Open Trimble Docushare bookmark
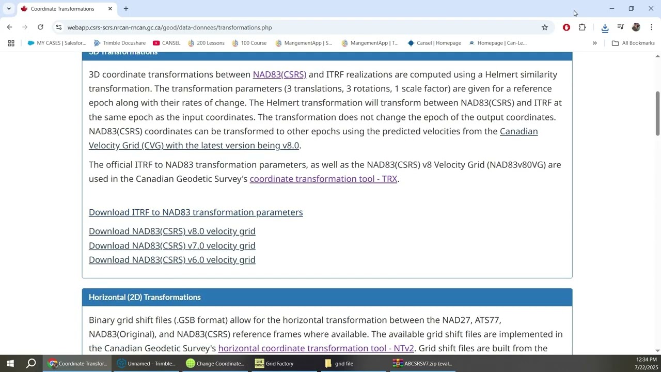 pos(120,43)
